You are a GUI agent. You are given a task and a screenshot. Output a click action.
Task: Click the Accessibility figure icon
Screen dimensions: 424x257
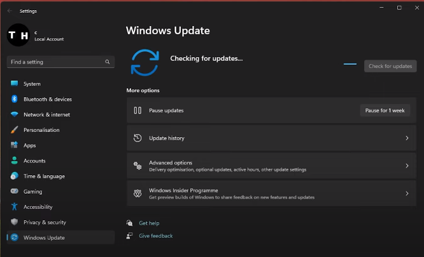click(15, 207)
